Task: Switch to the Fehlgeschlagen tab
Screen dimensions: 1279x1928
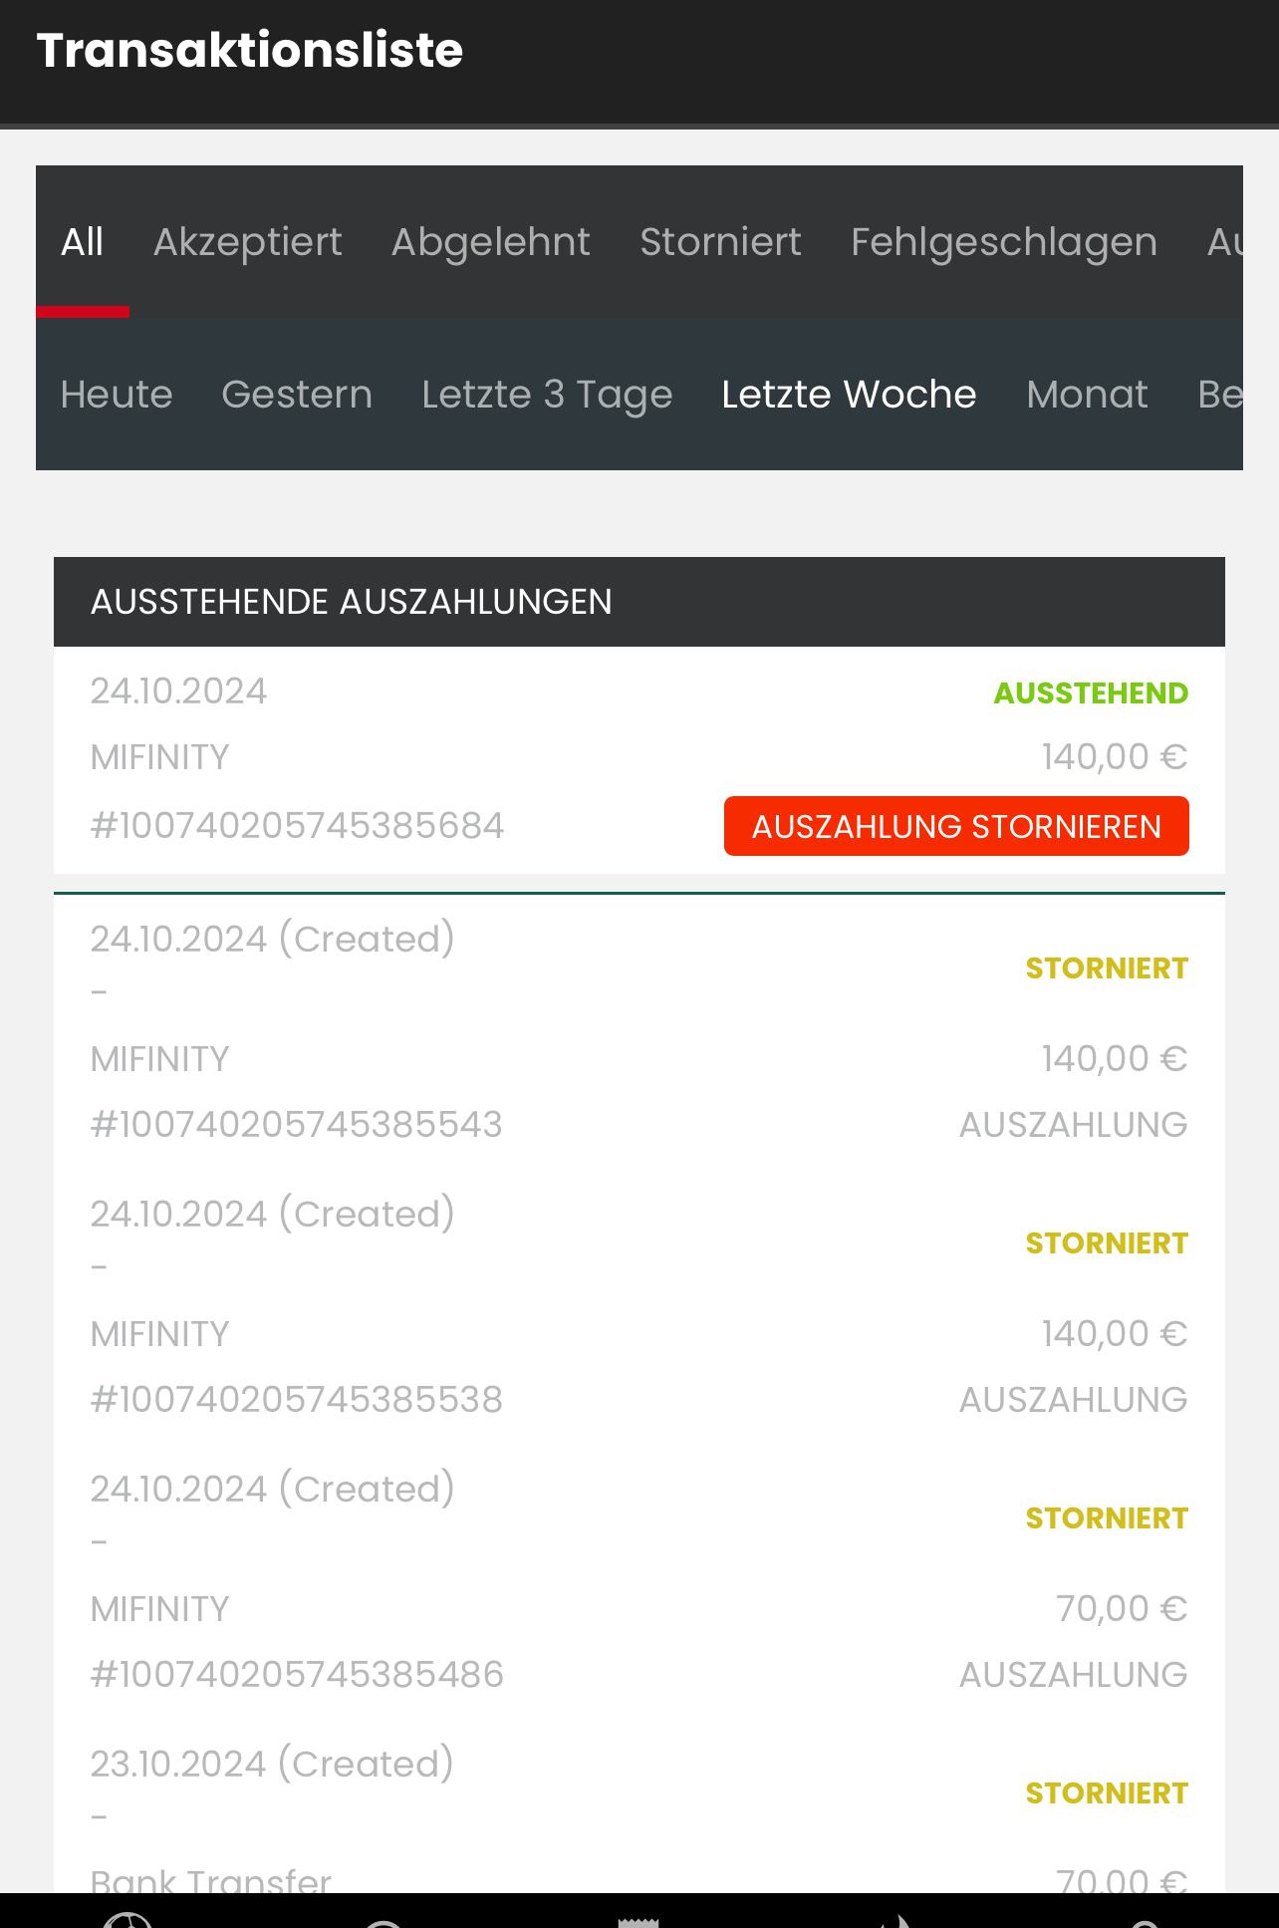Action: pos(1003,242)
